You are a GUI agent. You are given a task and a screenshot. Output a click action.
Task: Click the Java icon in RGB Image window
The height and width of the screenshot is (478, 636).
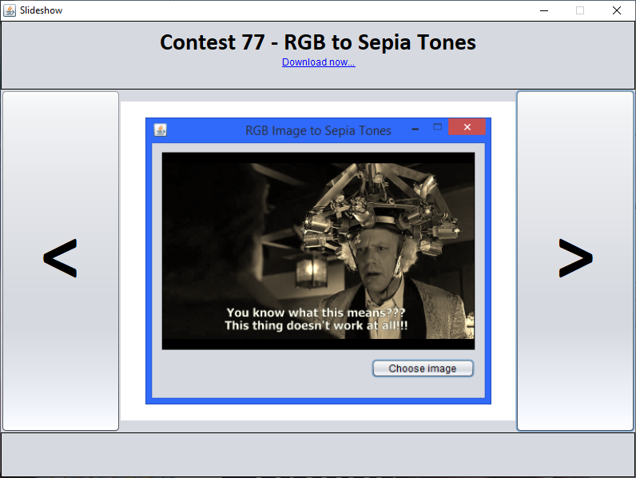pos(161,129)
